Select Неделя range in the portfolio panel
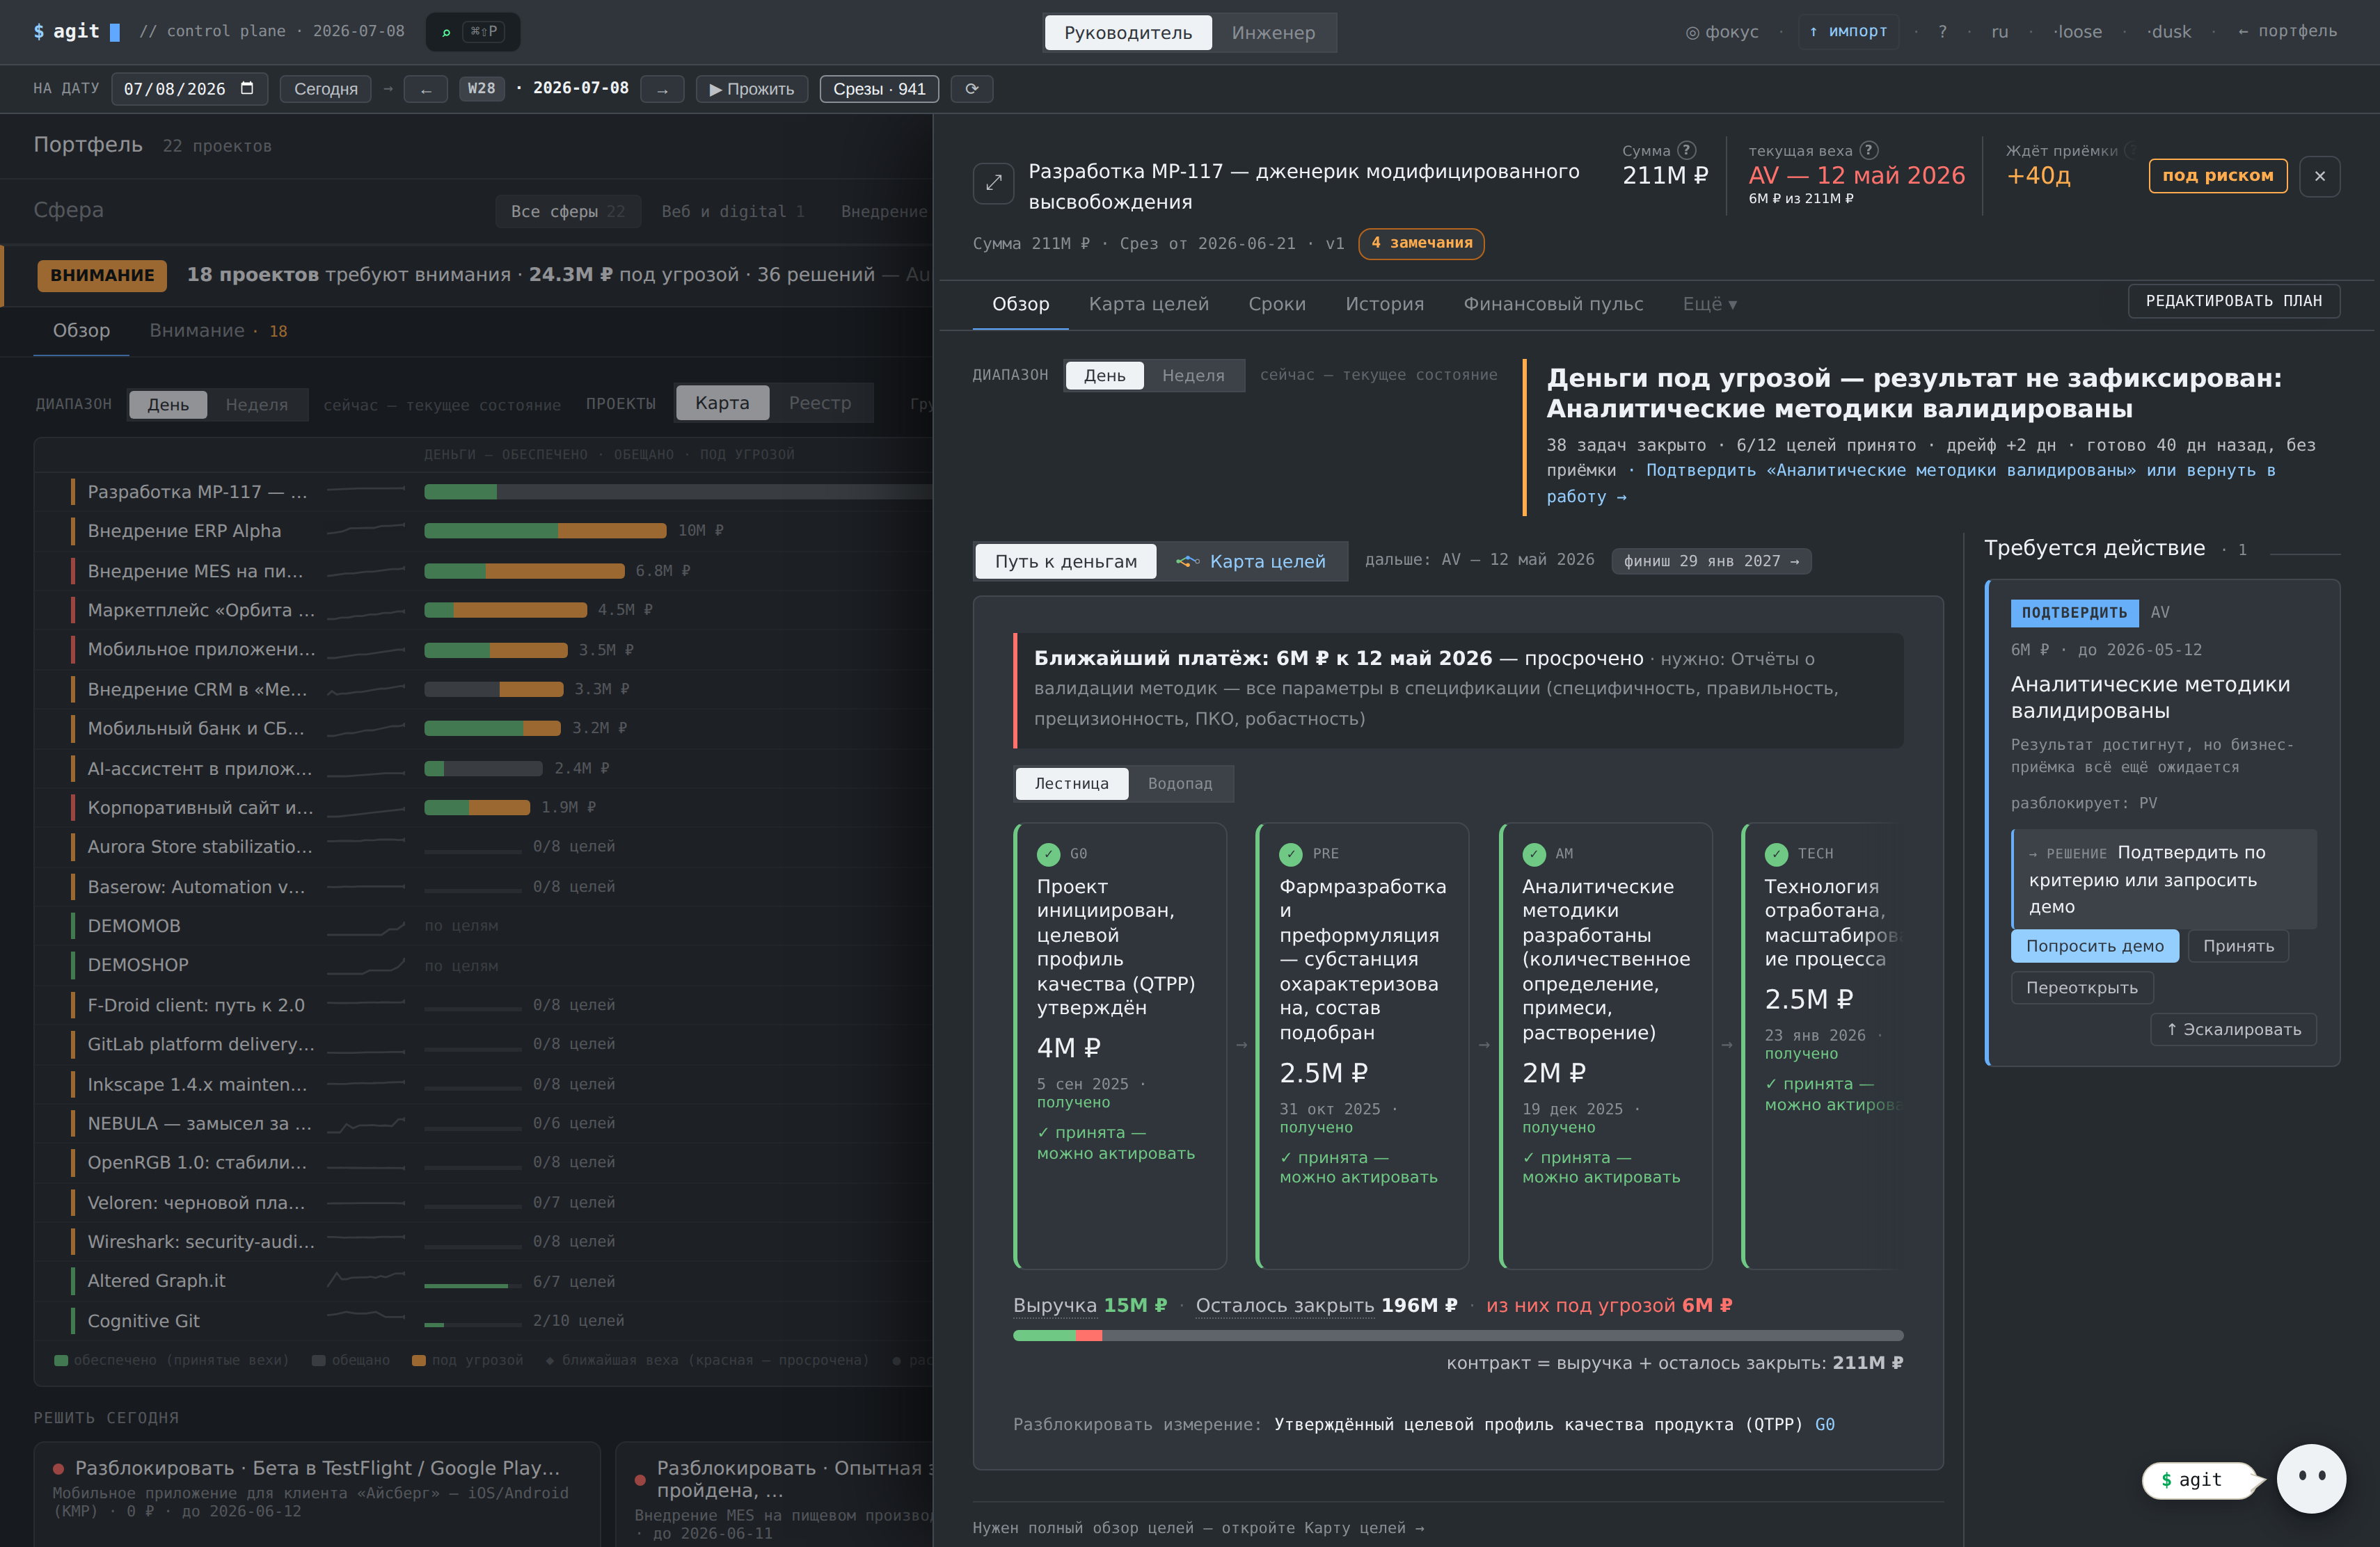This screenshot has height=1547, width=2380. [x=256, y=403]
